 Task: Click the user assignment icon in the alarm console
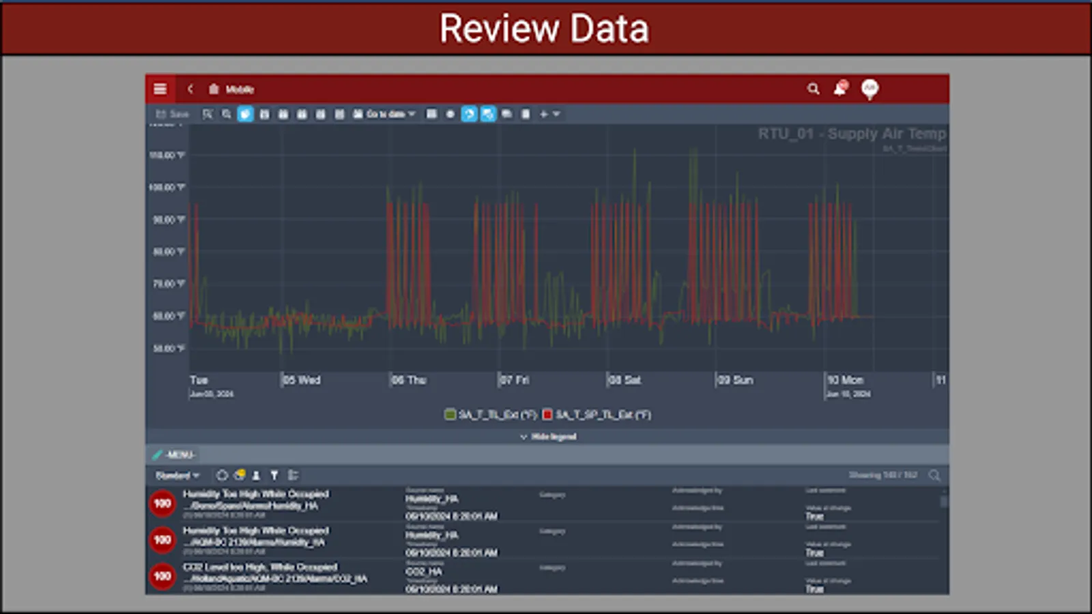256,475
